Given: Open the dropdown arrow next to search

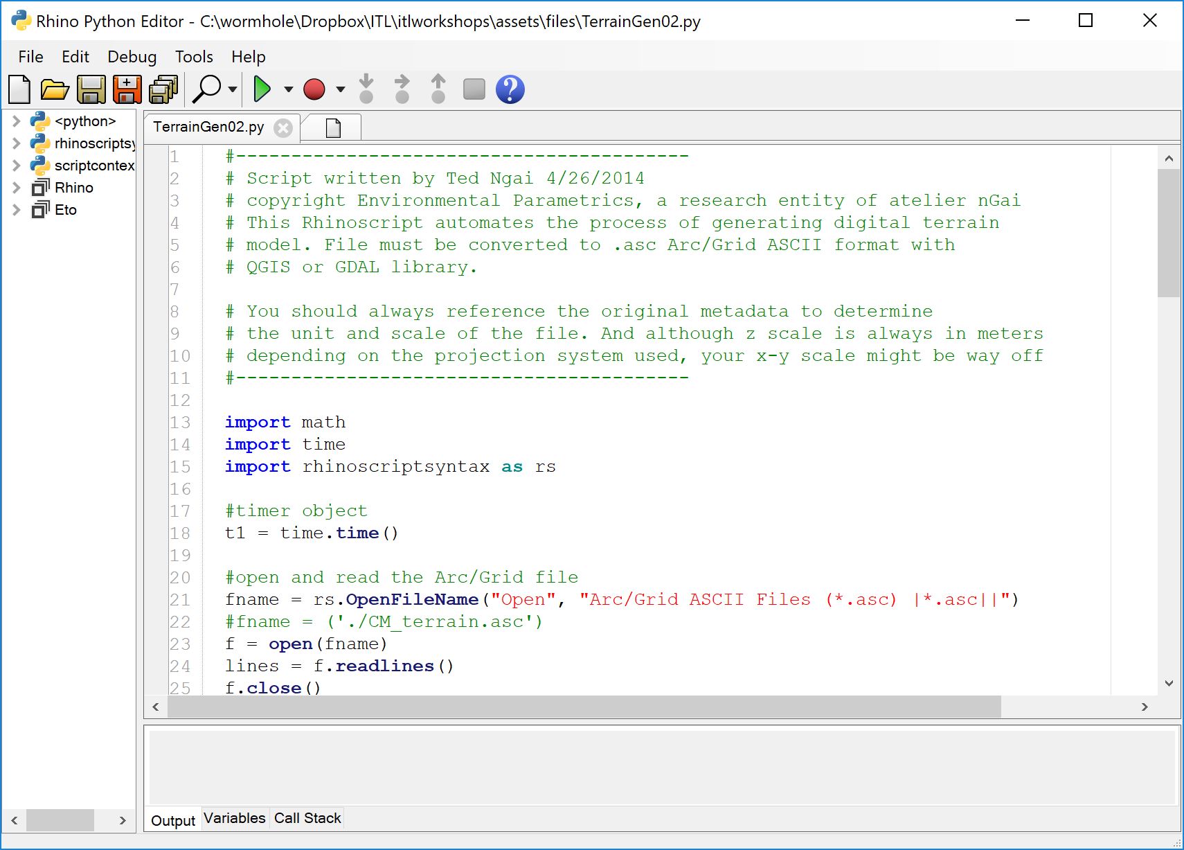Looking at the screenshot, I should click(x=233, y=89).
